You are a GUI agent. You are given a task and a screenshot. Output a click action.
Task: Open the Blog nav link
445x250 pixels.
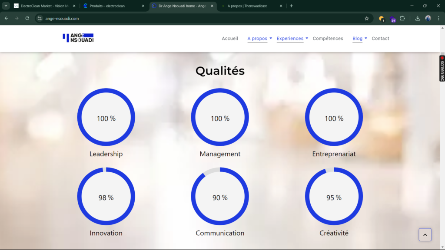357,39
